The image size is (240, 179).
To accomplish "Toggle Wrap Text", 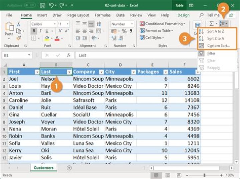I will point(99,24).
